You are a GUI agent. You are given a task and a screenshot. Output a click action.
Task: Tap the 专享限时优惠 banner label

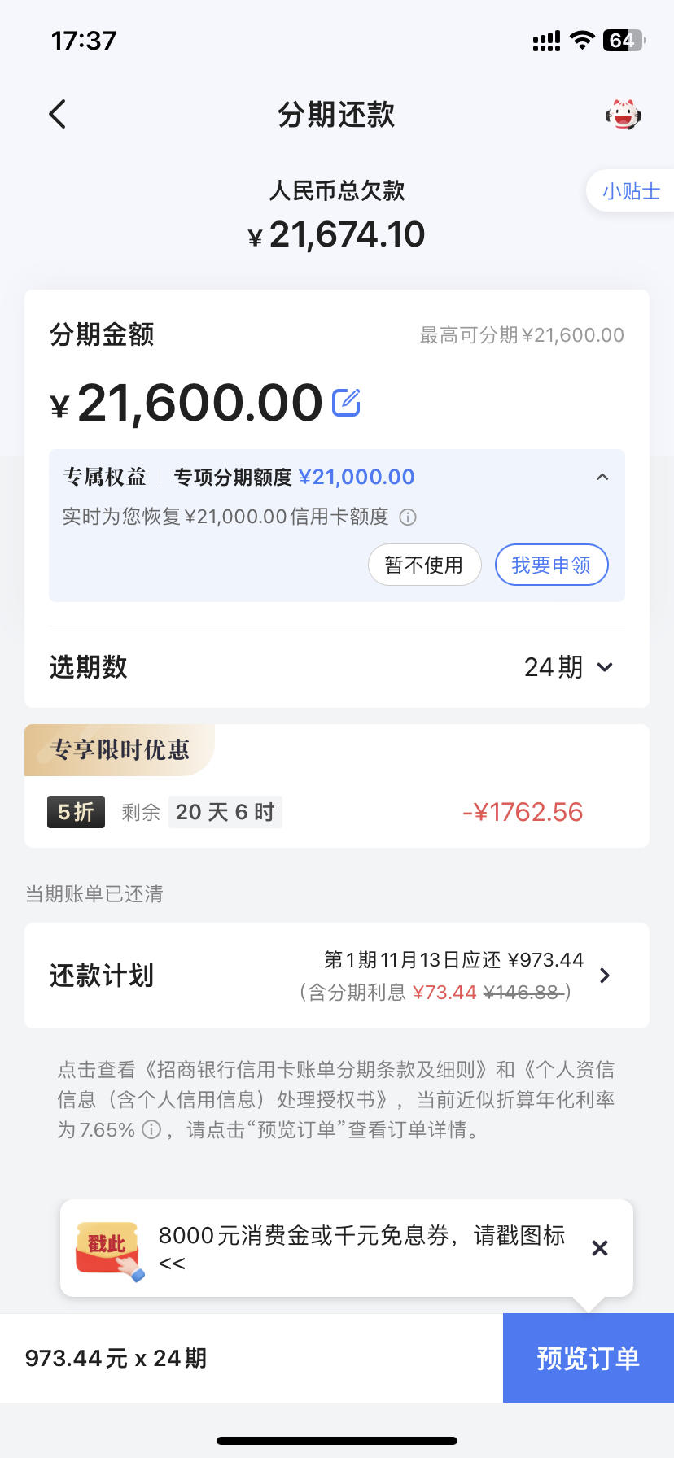tap(120, 749)
